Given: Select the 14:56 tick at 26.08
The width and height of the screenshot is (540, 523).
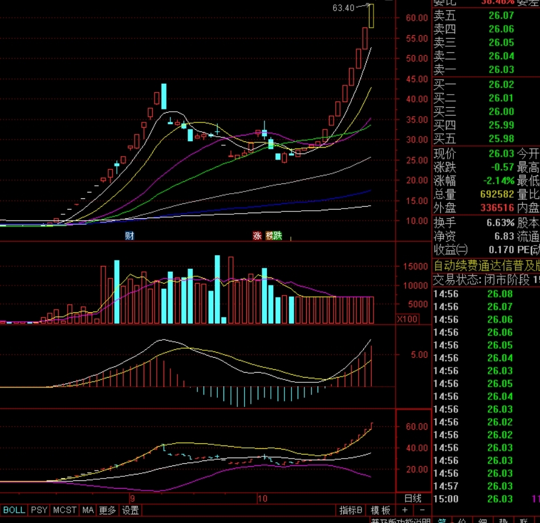Looking at the screenshot, I should click(486, 294).
